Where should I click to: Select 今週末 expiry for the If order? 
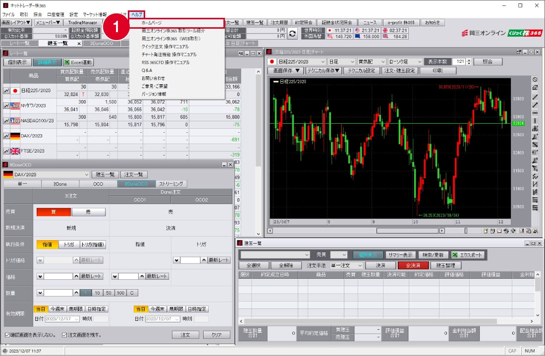(x=57, y=309)
